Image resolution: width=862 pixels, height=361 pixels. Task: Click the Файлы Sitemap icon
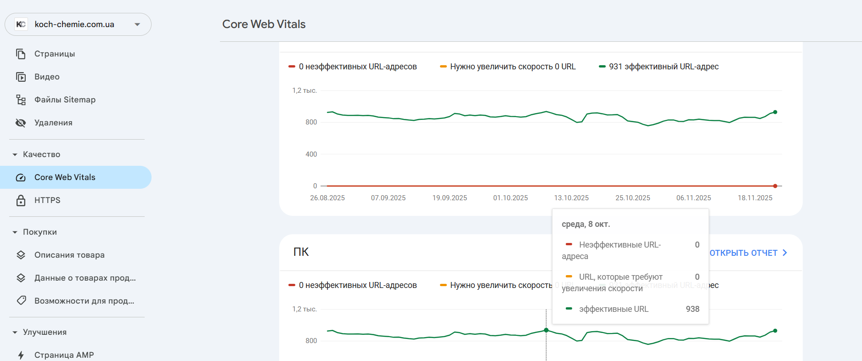[x=21, y=100]
